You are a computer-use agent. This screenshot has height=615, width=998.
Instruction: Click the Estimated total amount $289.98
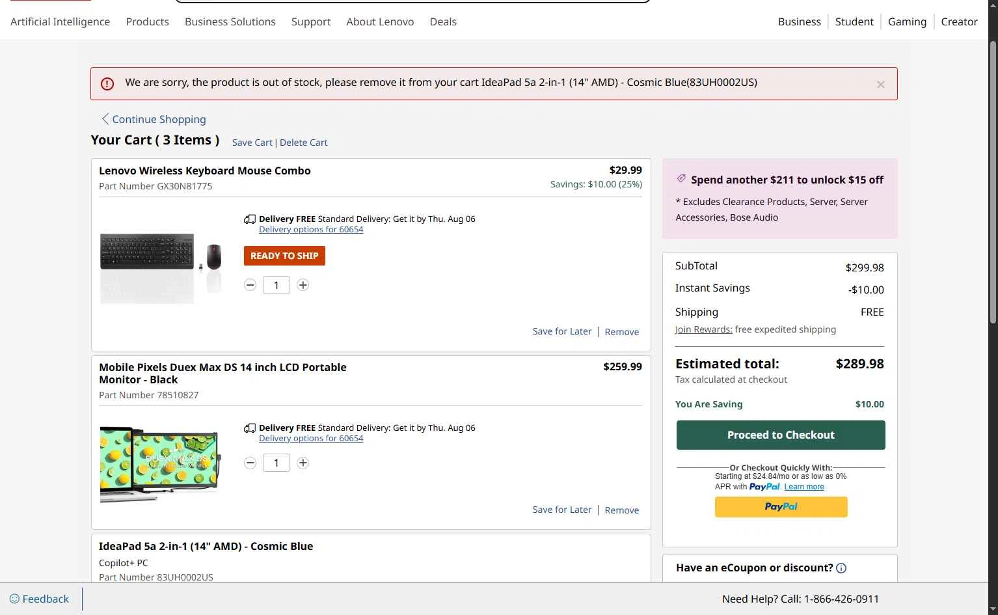point(859,364)
